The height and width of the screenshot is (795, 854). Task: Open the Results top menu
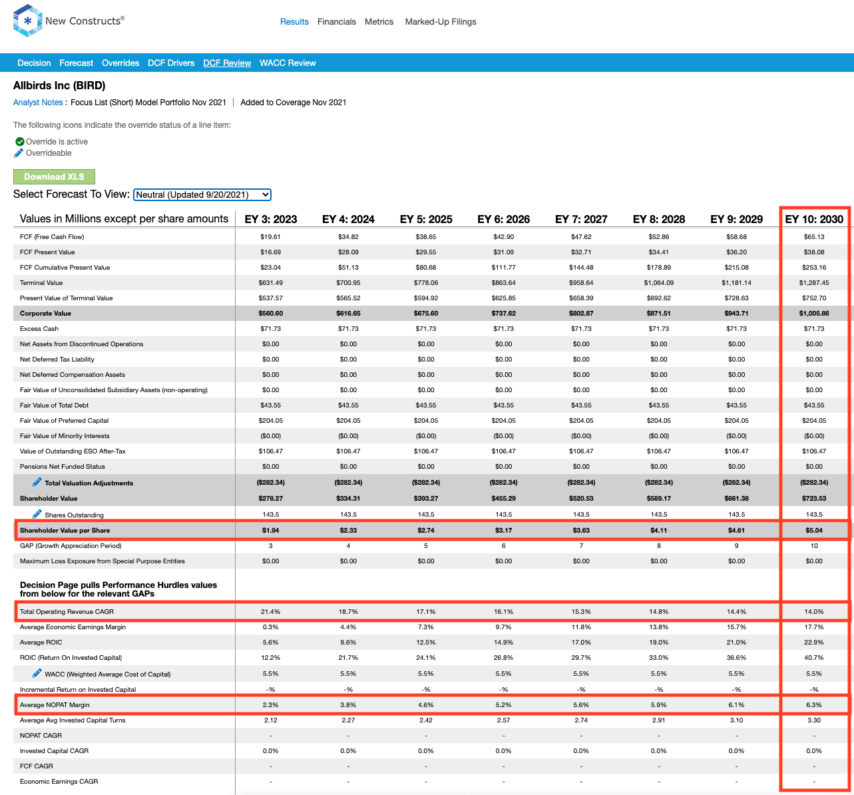pyautogui.click(x=294, y=22)
